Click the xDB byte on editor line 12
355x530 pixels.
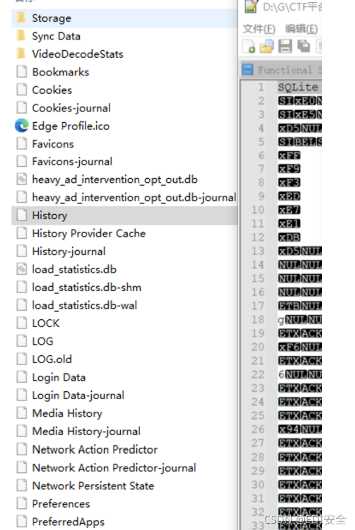pos(289,237)
